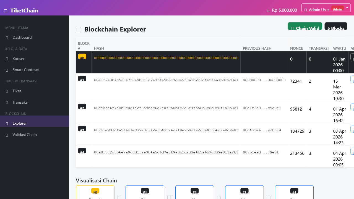
Task: Click the Konser icon under Kelola Data
Action: [7, 59]
